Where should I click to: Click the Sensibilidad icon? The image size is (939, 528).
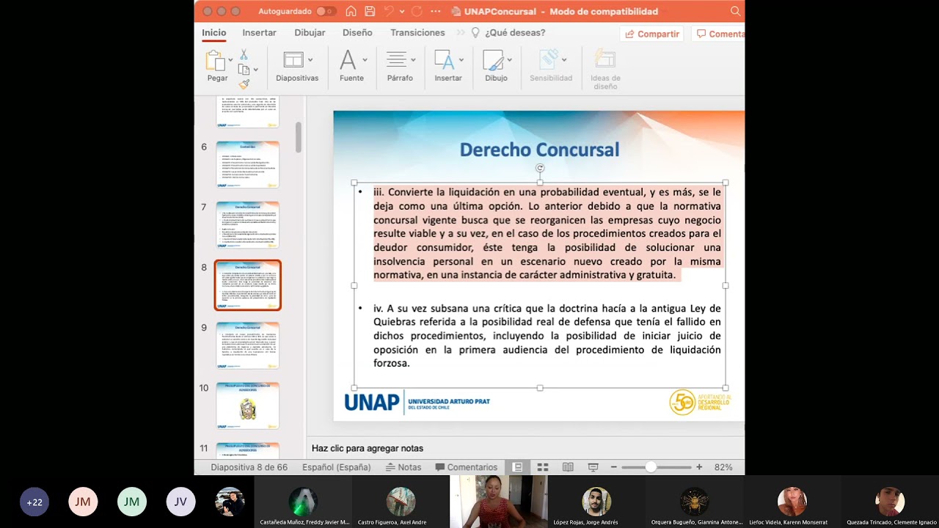(x=549, y=60)
